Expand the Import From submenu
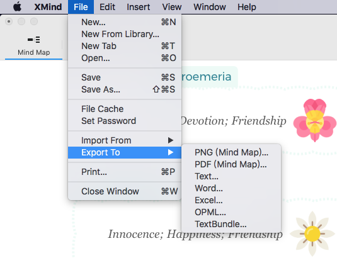 pyautogui.click(x=125, y=140)
